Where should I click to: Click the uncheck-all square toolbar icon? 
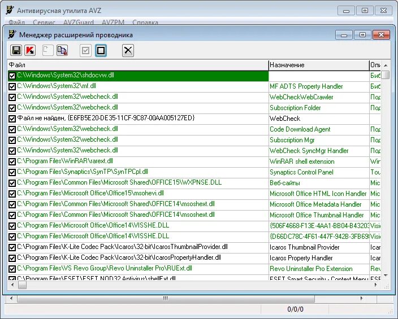[x=101, y=50]
